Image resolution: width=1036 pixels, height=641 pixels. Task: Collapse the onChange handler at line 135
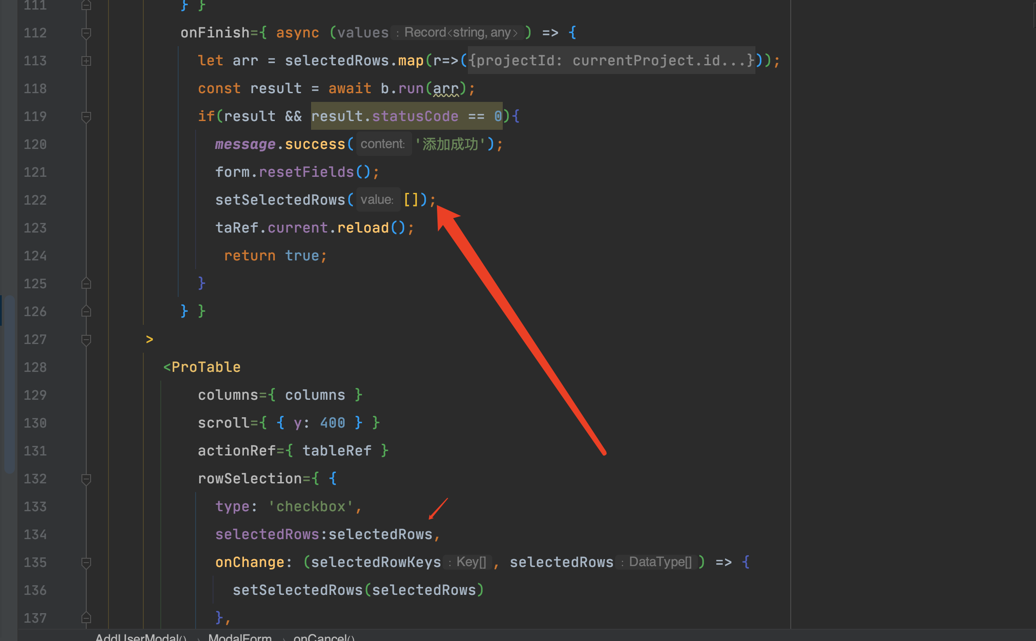[x=86, y=562]
